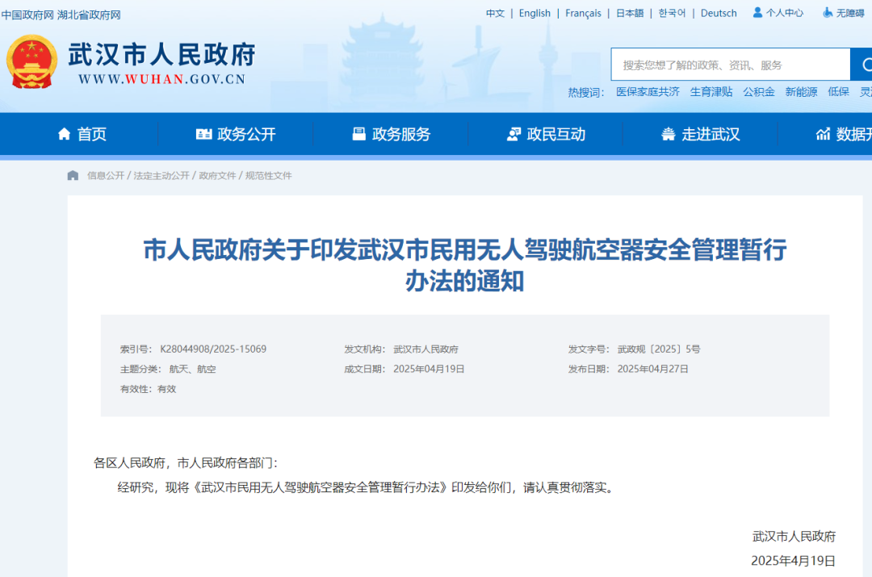Switch language to 中文

495,14
